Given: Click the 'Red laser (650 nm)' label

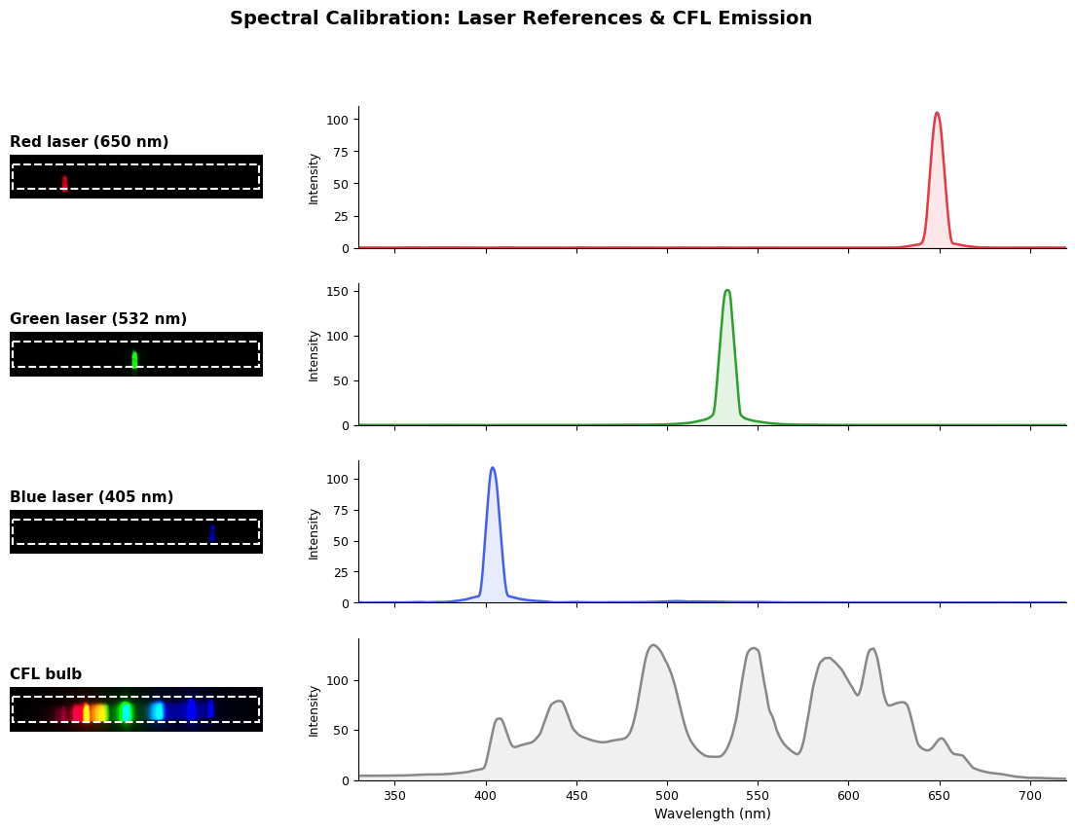Looking at the screenshot, I should pos(89,142).
